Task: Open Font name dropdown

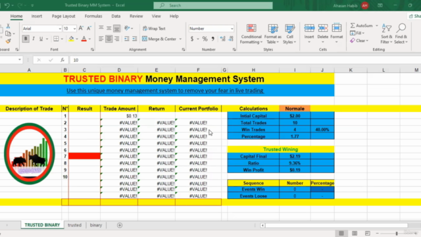Action: coord(60,28)
